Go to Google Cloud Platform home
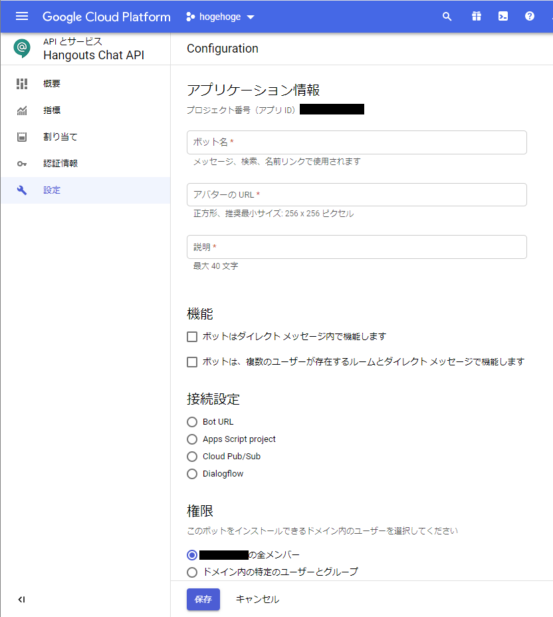The height and width of the screenshot is (617, 553). pos(106,17)
